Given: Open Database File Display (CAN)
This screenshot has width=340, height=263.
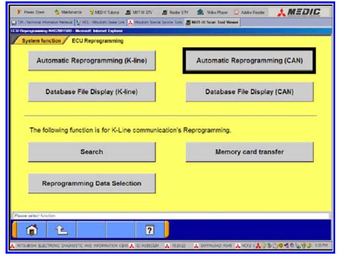Looking at the screenshot, I should 249,92.
